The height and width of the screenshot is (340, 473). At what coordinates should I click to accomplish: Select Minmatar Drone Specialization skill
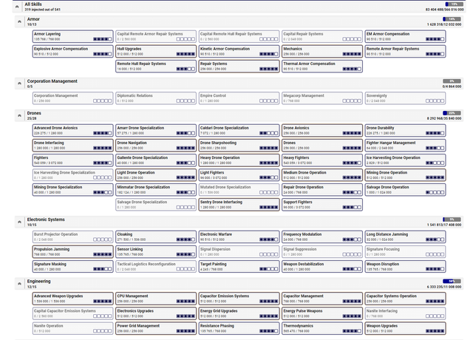(x=156, y=190)
